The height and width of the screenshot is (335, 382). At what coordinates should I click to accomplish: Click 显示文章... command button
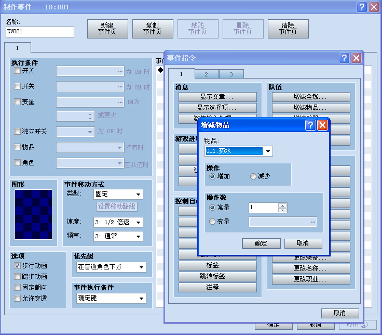pos(217,97)
